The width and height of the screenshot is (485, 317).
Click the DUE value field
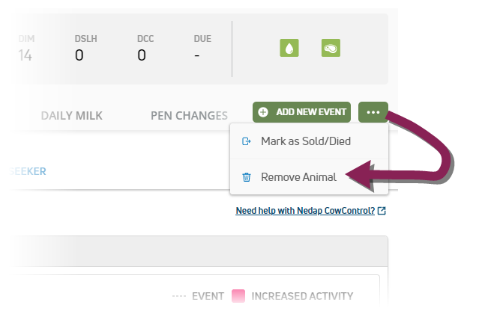[x=196, y=55]
